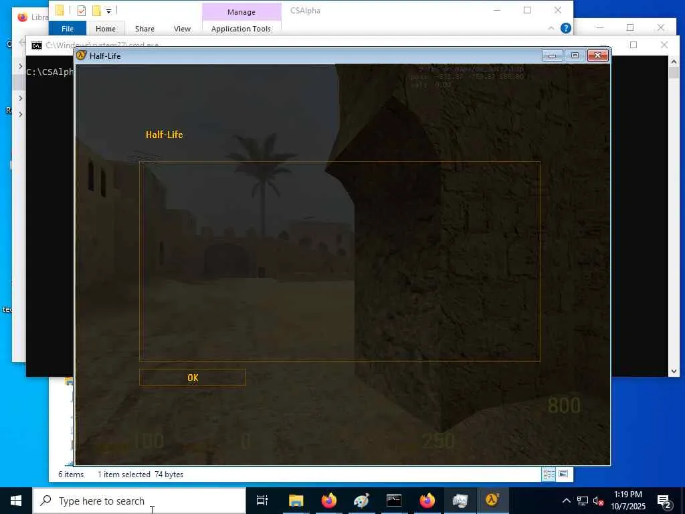Open the Paint icon on the taskbar
Screen dimensions: 685x514
(361, 501)
